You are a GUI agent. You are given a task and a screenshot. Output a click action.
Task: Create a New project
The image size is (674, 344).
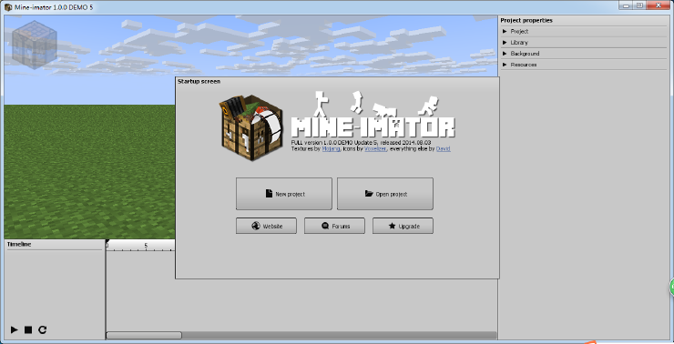click(x=284, y=194)
